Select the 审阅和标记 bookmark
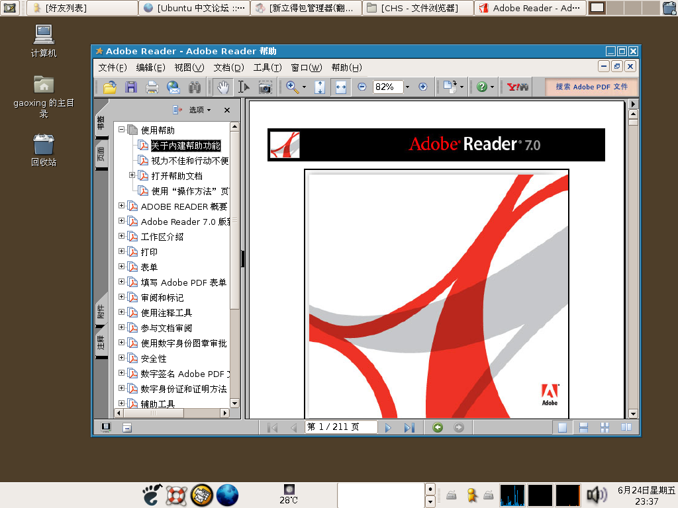The image size is (678, 508). 162,298
